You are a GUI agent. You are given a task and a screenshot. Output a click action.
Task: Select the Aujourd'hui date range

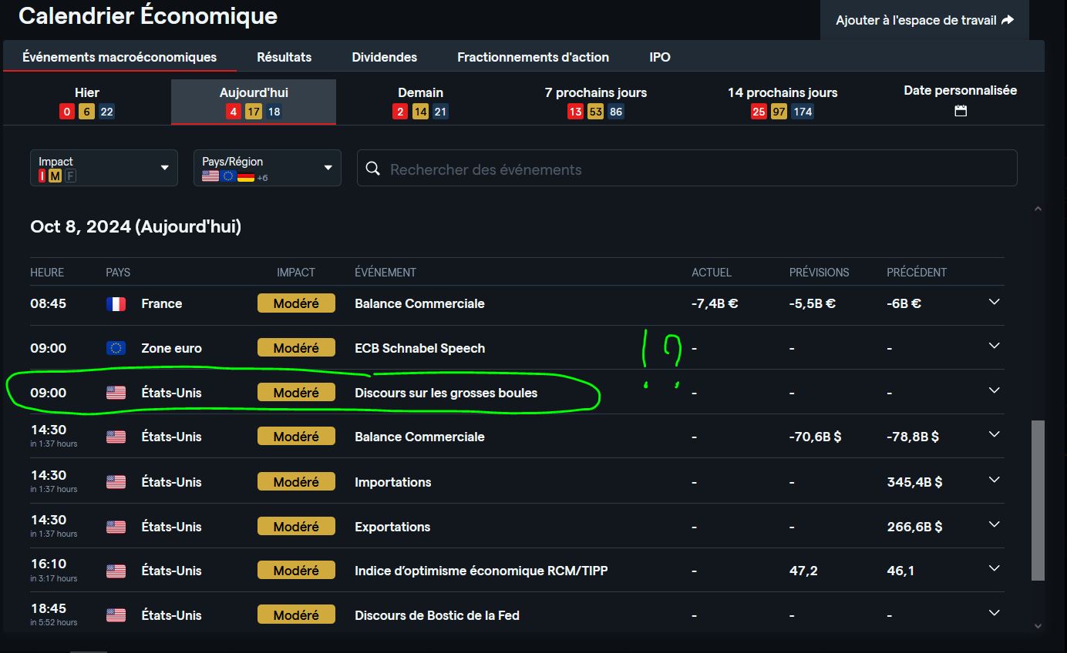coord(254,102)
